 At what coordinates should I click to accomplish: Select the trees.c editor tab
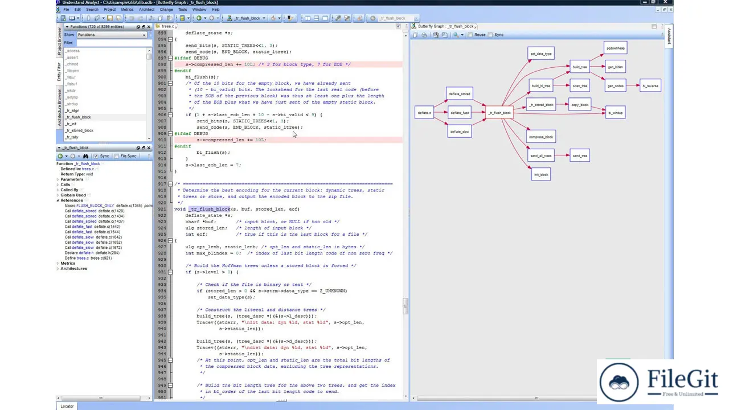(167, 26)
